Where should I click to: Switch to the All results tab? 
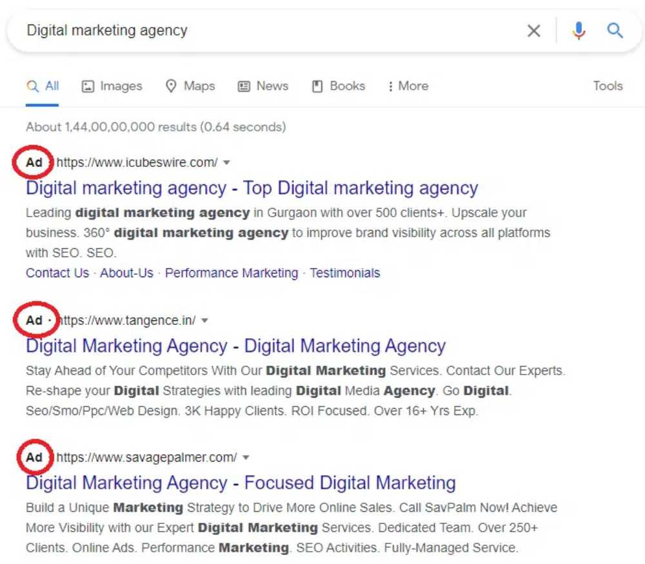[x=43, y=86]
